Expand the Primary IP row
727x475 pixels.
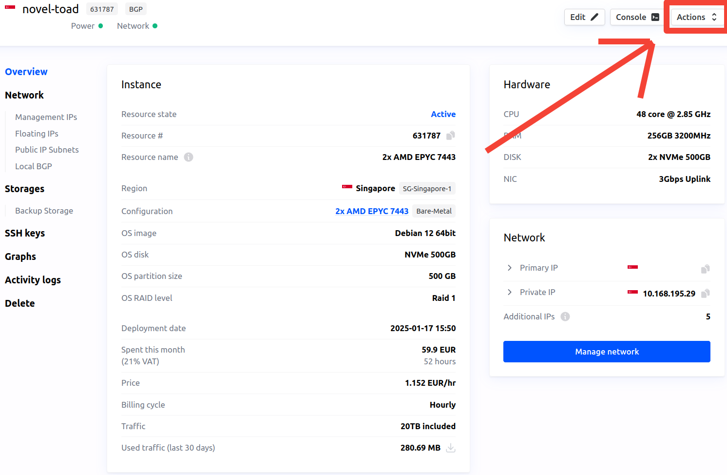pyautogui.click(x=509, y=267)
